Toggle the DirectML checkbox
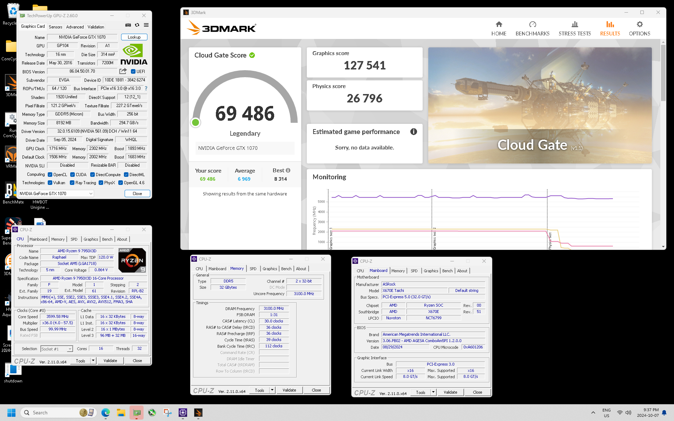This screenshot has width=674, height=421. point(126,175)
